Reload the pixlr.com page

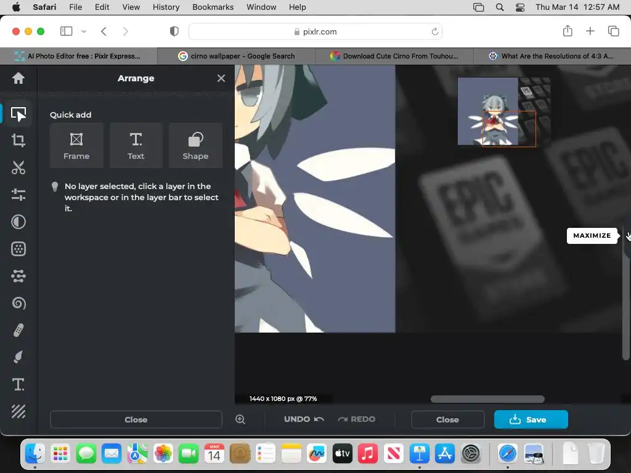[x=434, y=31]
